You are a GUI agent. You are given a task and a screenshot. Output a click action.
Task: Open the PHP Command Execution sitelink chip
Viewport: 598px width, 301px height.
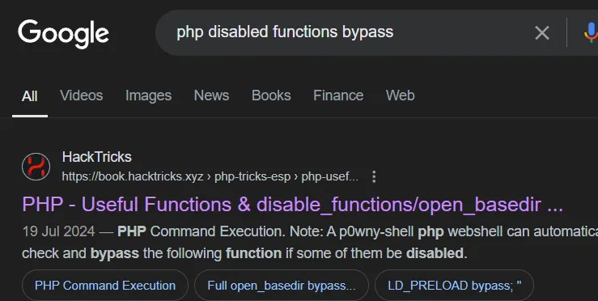pyautogui.click(x=105, y=286)
